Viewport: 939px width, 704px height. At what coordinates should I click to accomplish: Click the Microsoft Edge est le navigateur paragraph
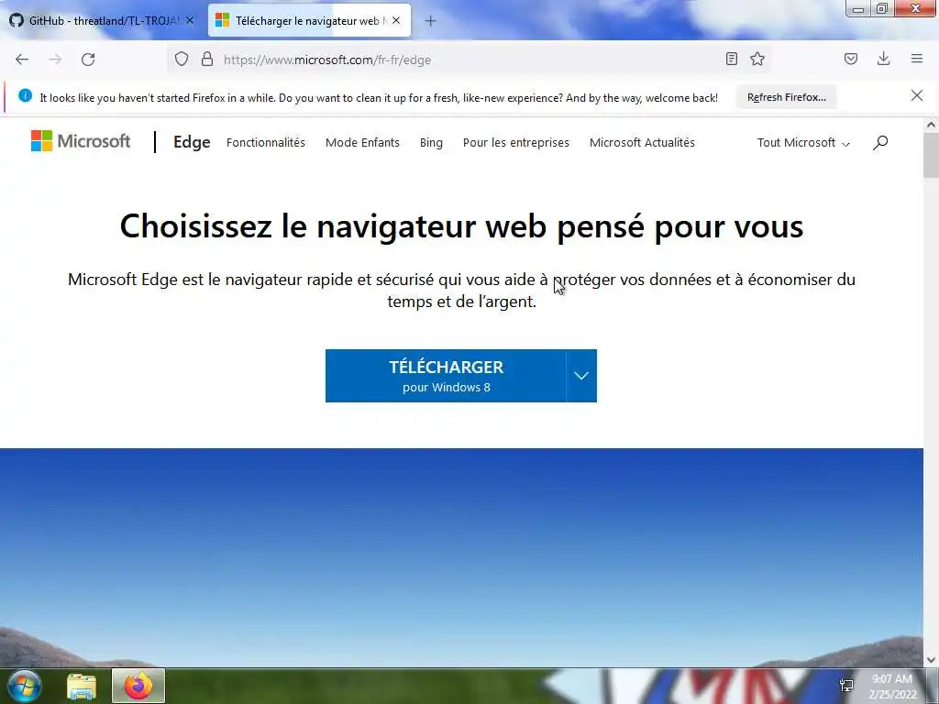tap(461, 291)
